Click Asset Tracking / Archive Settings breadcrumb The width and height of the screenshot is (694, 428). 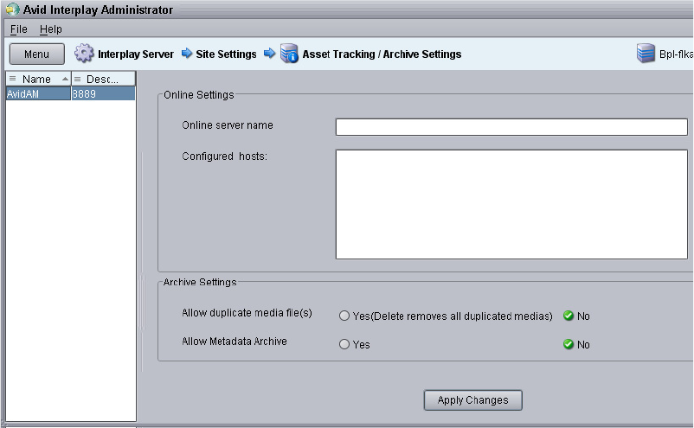(382, 54)
